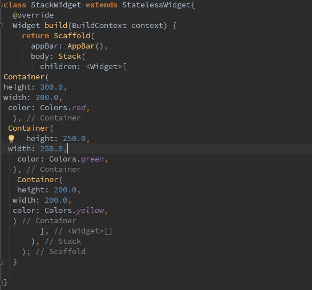Viewport: 312px width, 290px height.
Task: Click the italic red color constant
Action: (x=79, y=108)
